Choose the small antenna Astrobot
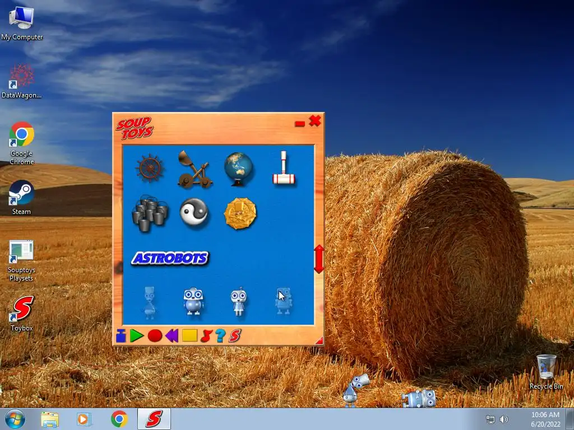 coord(239,302)
